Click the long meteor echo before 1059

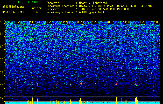pyautogui.click(x=136, y=84)
